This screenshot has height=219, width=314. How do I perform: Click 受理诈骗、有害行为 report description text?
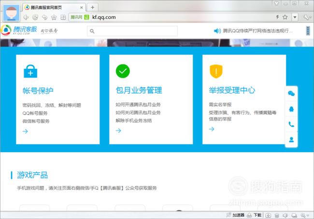click(243, 116)
